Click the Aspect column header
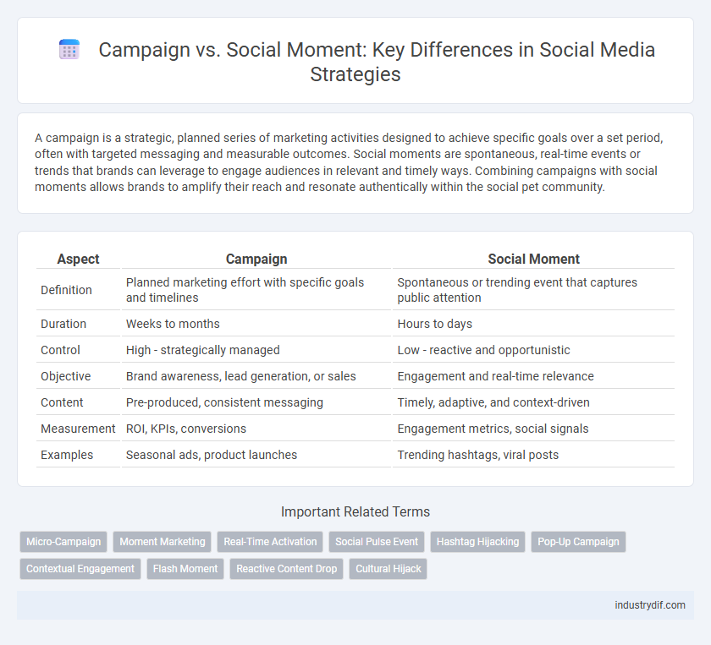Image resolution: width=711 pixels, height=645 pixels. [78, 259]
